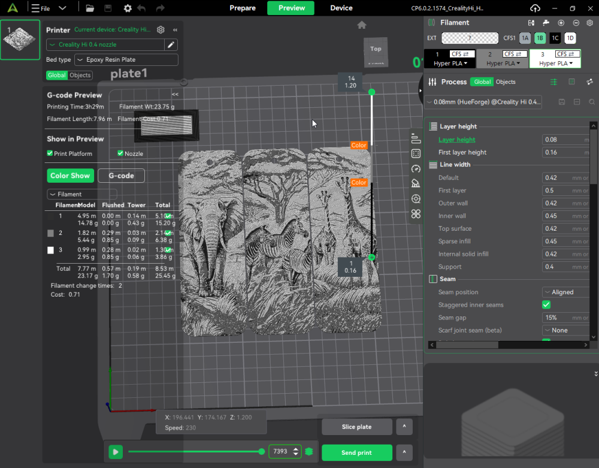Viewport: 599px width, 468px height.
Task: Search the process settings
Action: (591, 102)
